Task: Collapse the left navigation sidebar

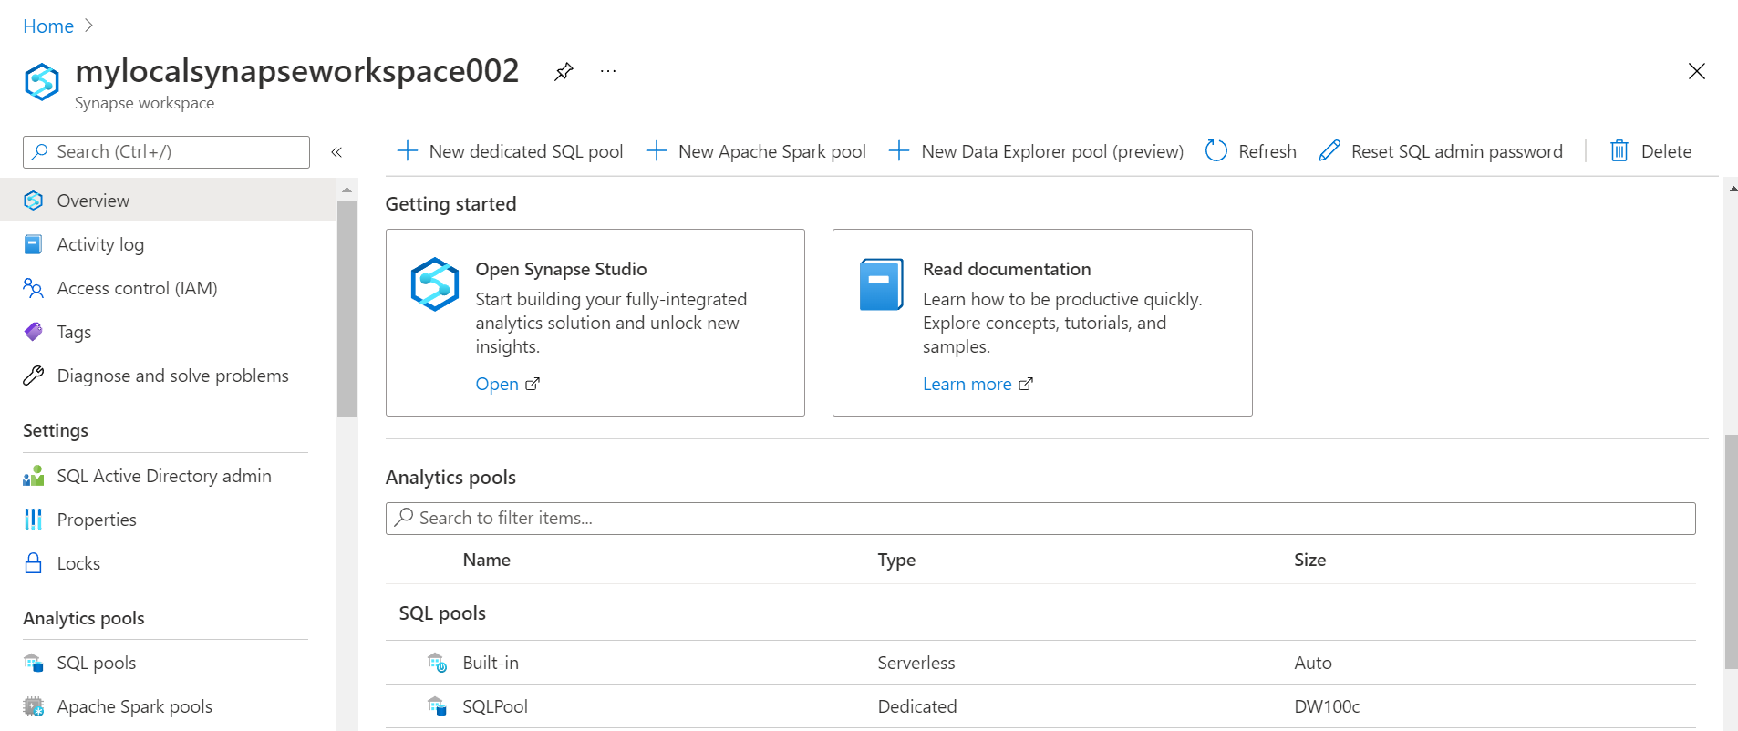Action: pos(336,152)
